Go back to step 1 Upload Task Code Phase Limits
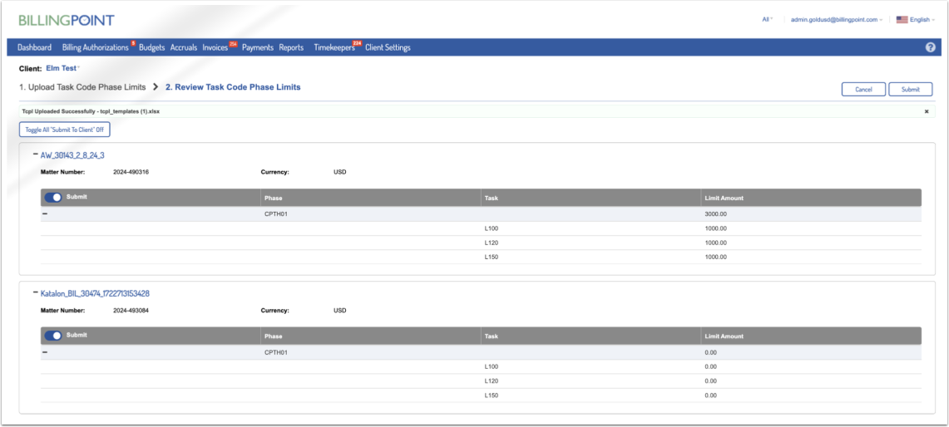The width and height of the screenshot is (949, 427). pyautogui.click(x=82, y=87)
